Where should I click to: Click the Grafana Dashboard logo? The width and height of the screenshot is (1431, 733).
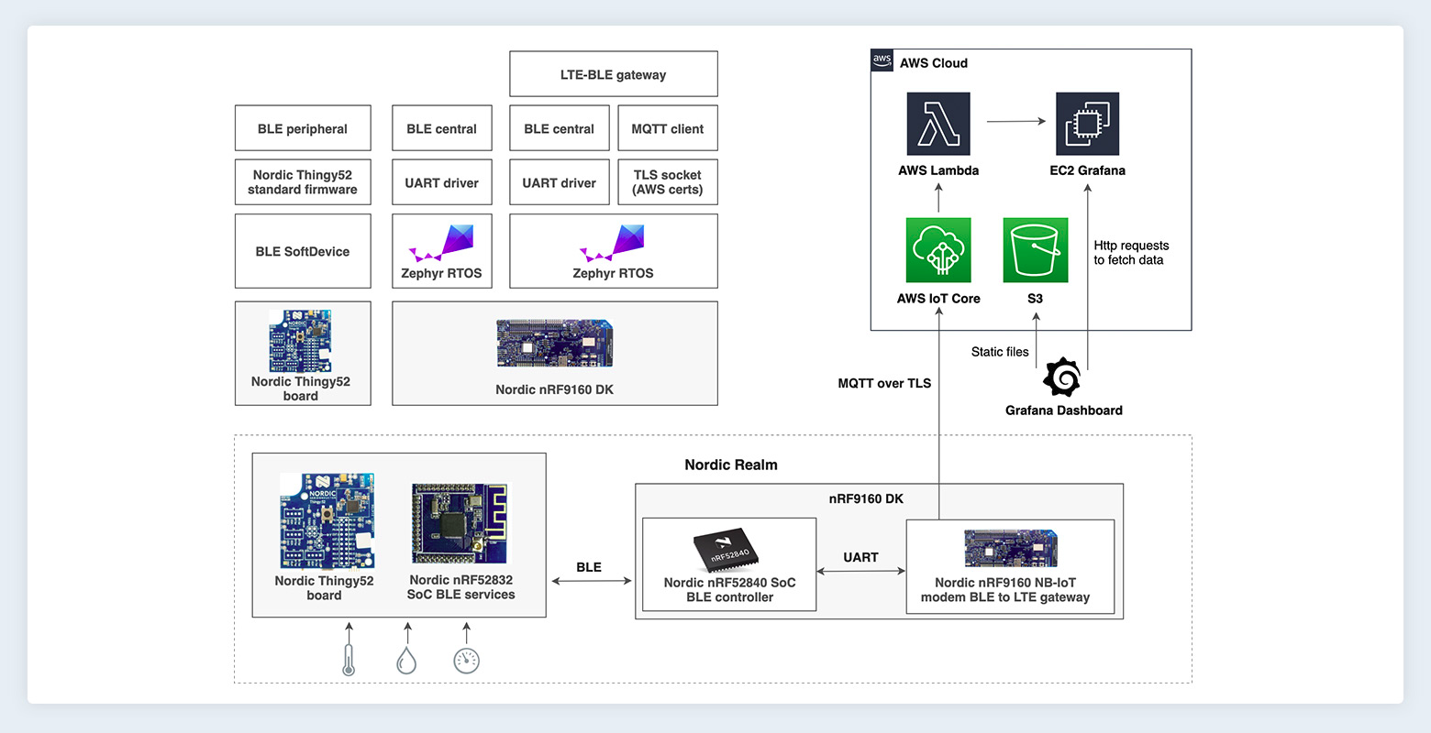pos(1062,378)
